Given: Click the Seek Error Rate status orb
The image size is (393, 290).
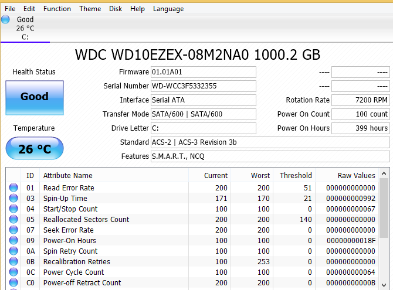Looking at the screenshot, I should (x=13, y=230).
